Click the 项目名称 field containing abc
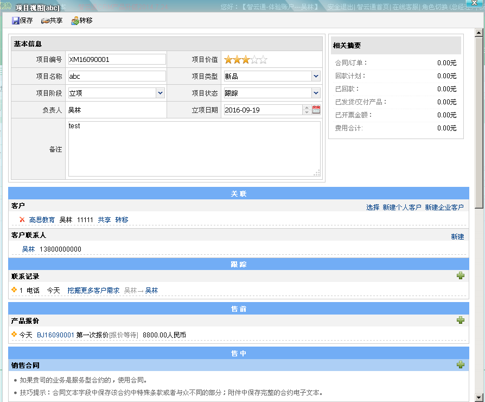This screenshot has width=485, height=402. click(x=117, y=76)
